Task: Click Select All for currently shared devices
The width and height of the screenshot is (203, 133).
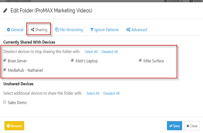Action: [x=91, y=52]
